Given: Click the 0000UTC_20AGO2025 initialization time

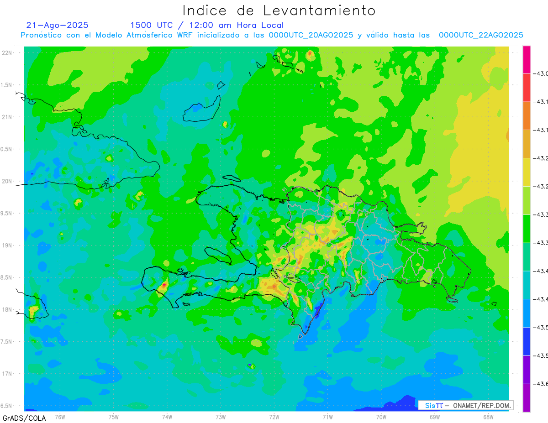Looking at the screenshot, I should tap(311, 36).
